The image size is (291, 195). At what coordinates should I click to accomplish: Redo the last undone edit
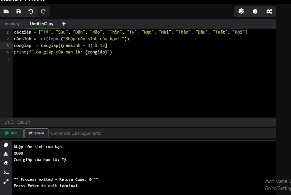point(43,11)
